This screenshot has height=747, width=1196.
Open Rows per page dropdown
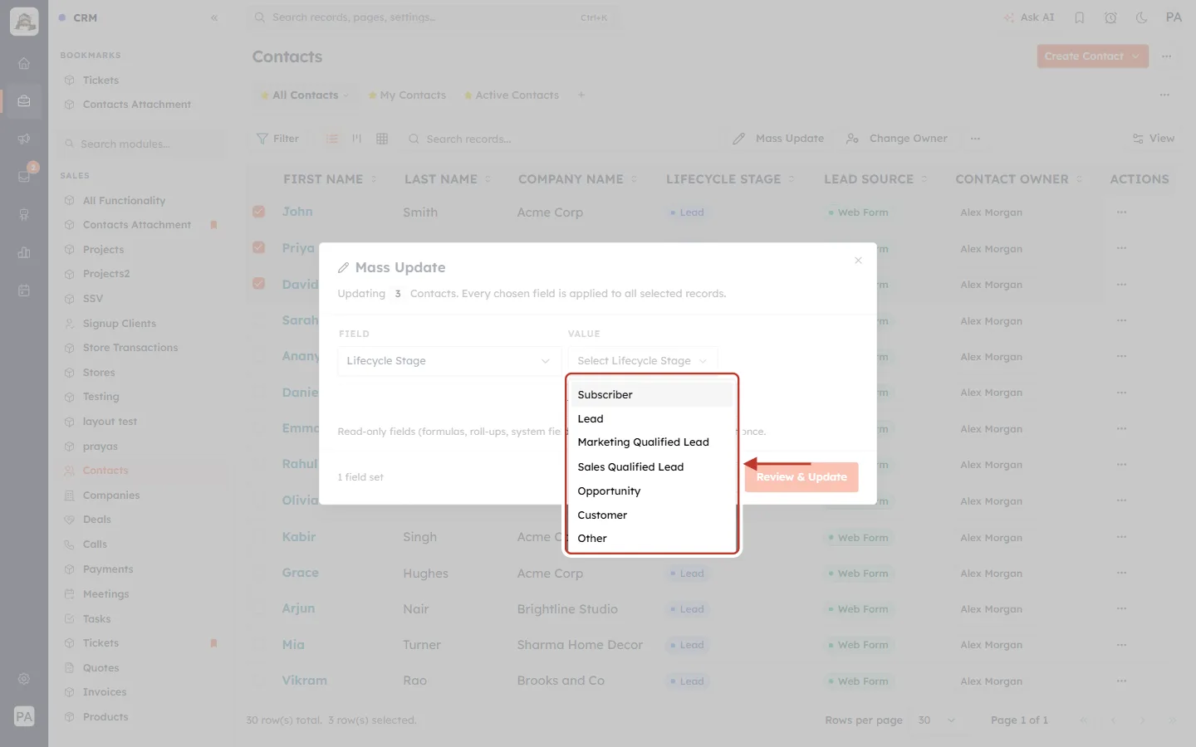tap(937, 720)
